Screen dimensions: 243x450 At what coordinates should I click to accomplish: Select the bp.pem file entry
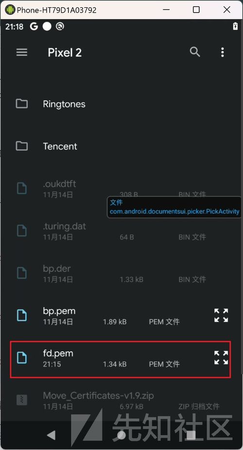[121, 316]
